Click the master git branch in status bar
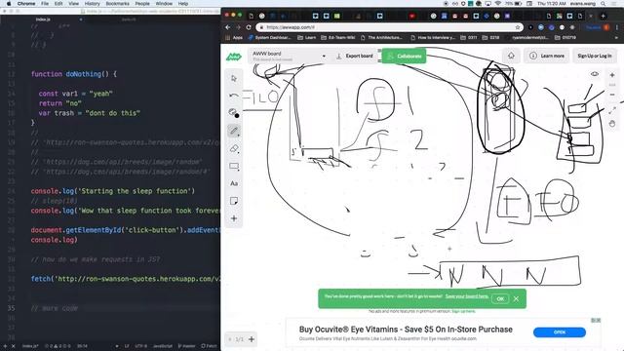The width and height of the screenshot is (624, 351). pos(187,346)
